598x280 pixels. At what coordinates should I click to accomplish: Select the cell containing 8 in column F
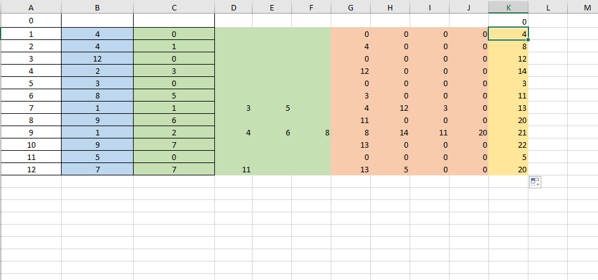point(311,132)
